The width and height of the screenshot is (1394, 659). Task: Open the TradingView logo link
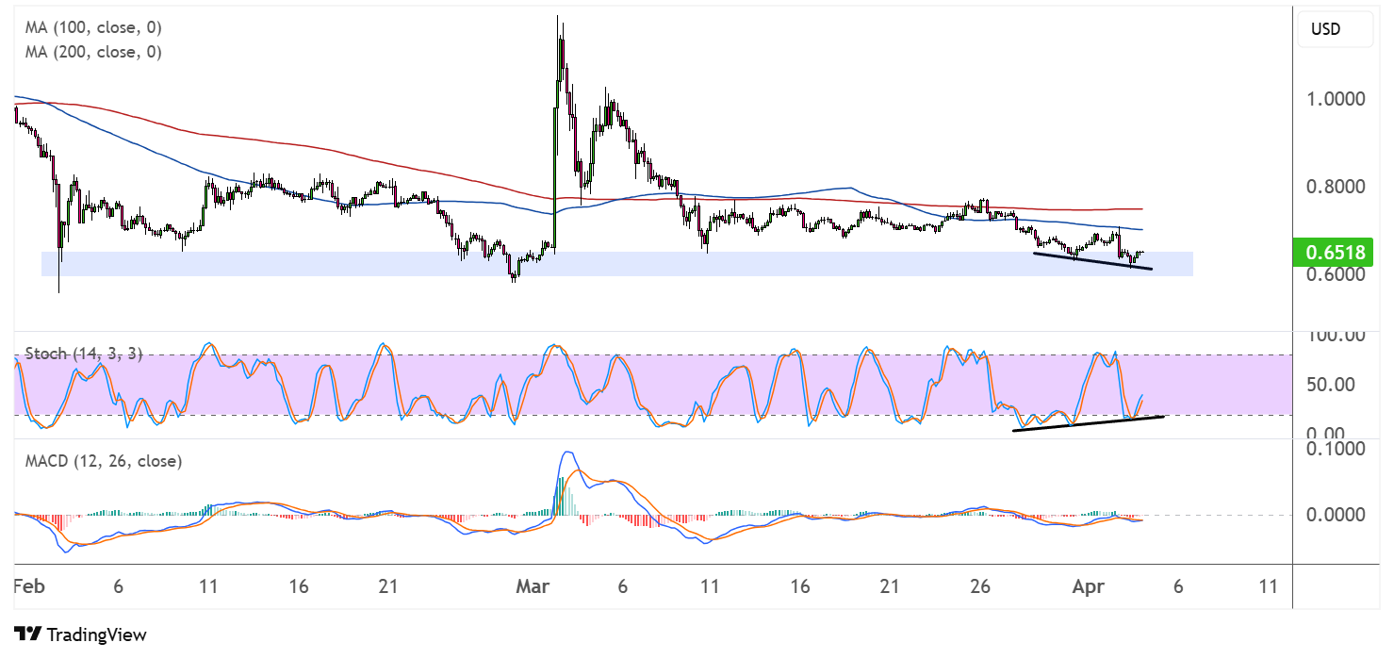pyautogui.click(x=80, y=634)
